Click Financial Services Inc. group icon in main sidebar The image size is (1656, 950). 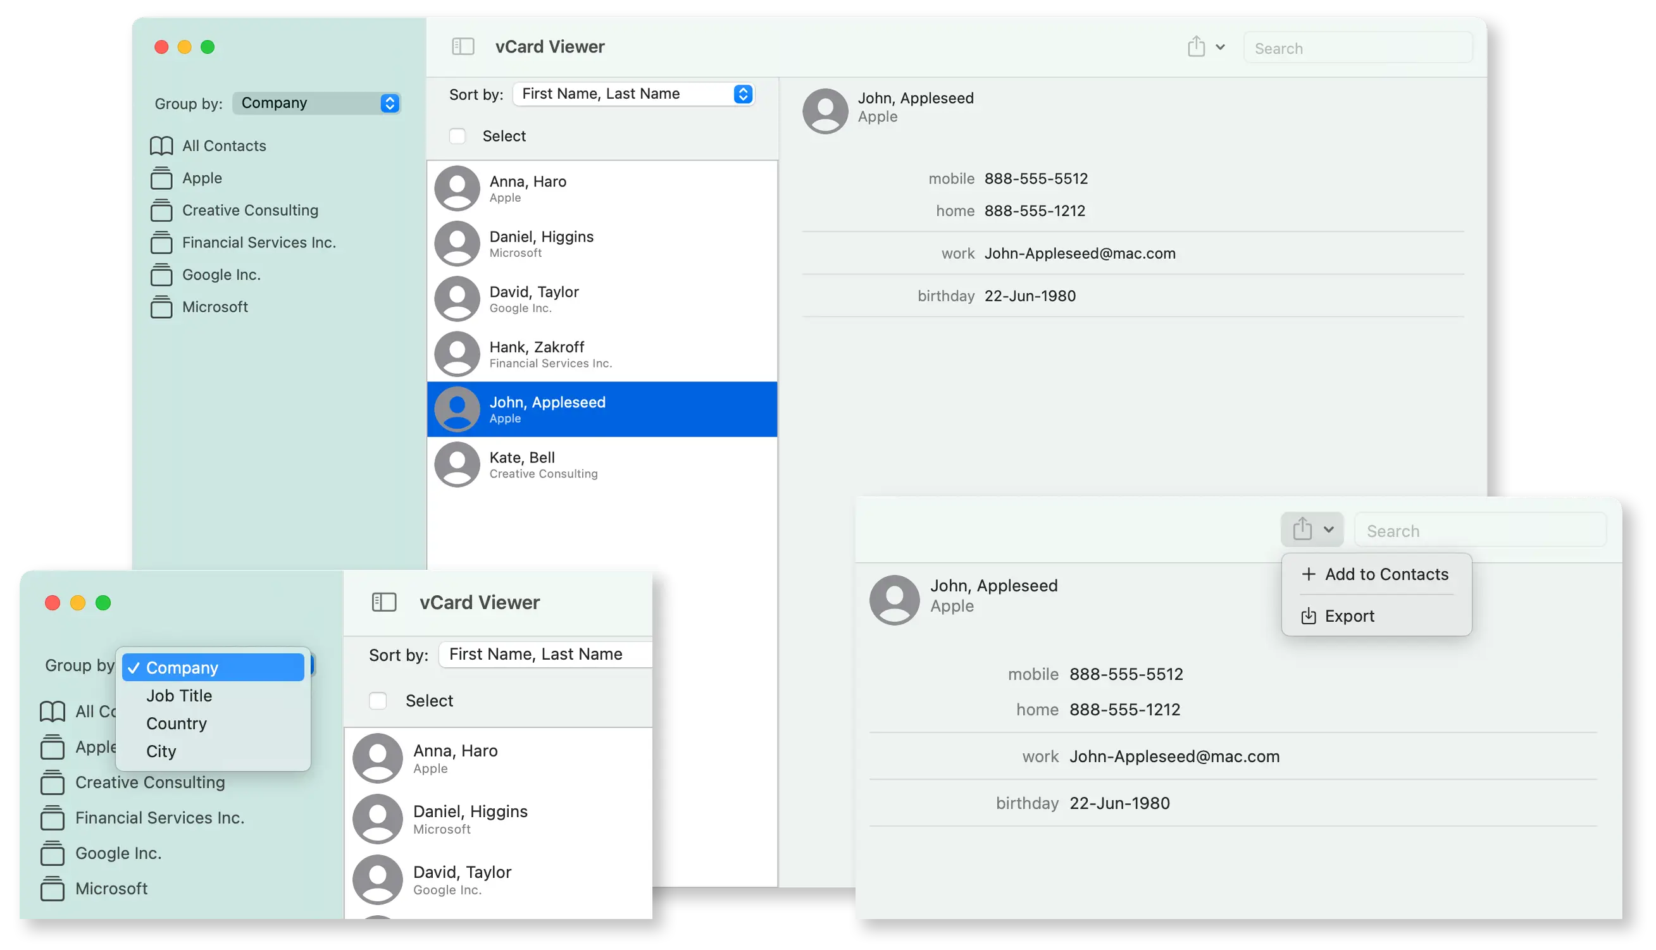click(161, 243)
